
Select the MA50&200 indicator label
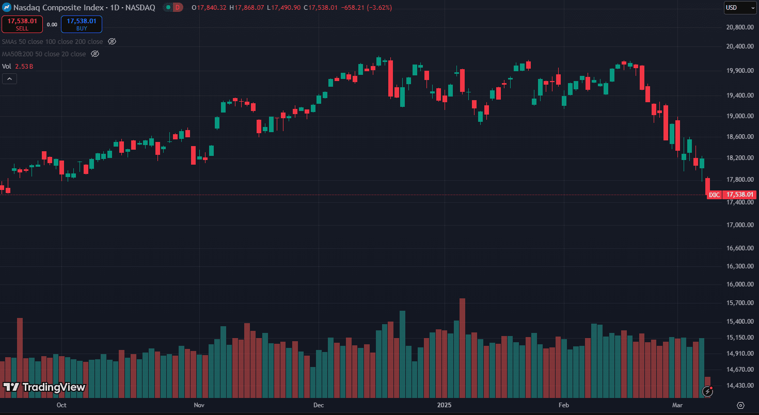44,54
